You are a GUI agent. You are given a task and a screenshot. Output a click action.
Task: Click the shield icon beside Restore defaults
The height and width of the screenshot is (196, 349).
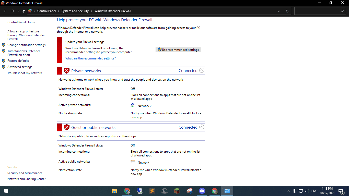pos(4,61)
